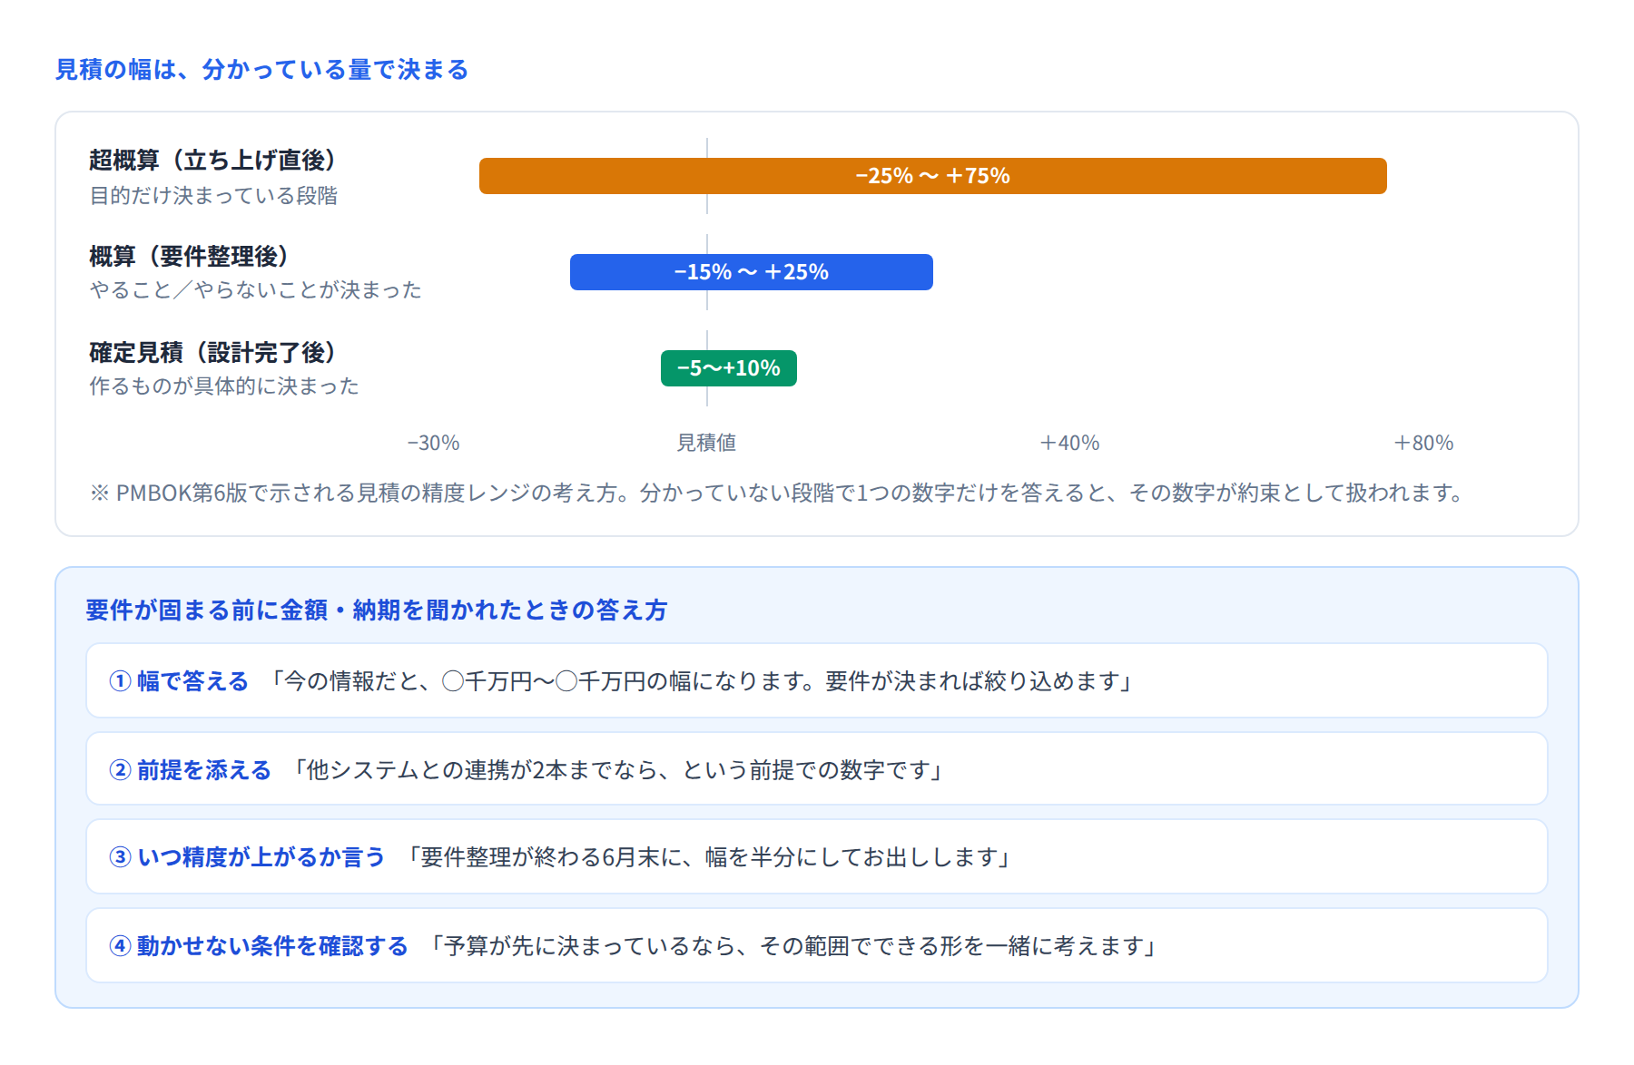Image resolution: width=1634 pixels, height=1065 pixels.
Task: Click the orange −25% ～ +75% bar
Action: pyautogui.click(x=932, y=176)
